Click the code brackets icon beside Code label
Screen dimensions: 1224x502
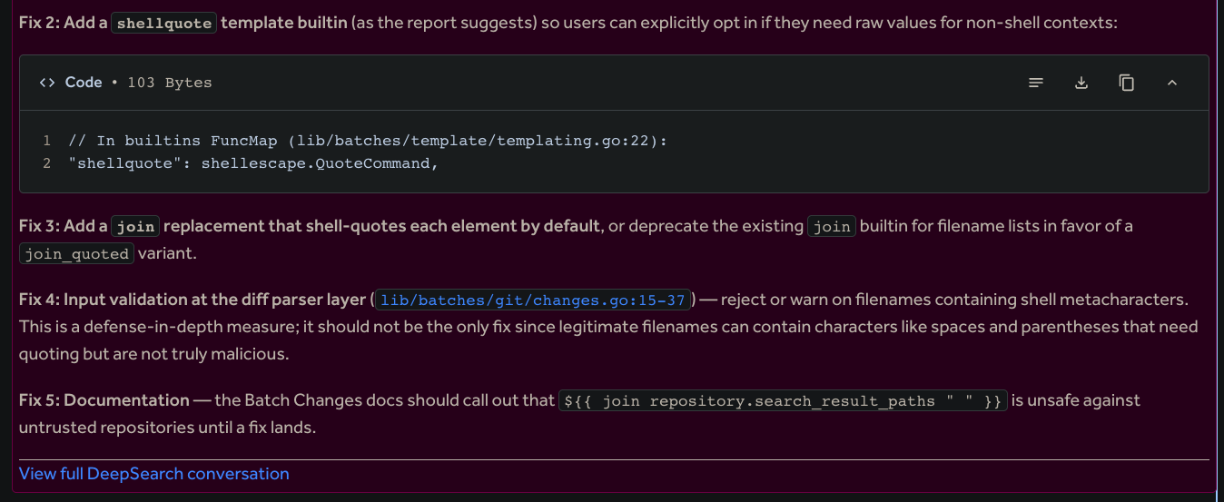47,83
